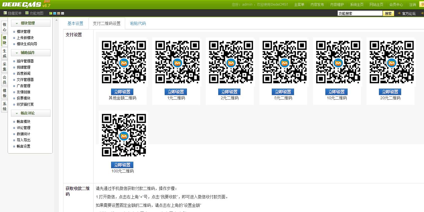Click 立即设置 for 2元二维码
Image resolution: width=424 pixels, height=212 pixels.
coord(229,92)
